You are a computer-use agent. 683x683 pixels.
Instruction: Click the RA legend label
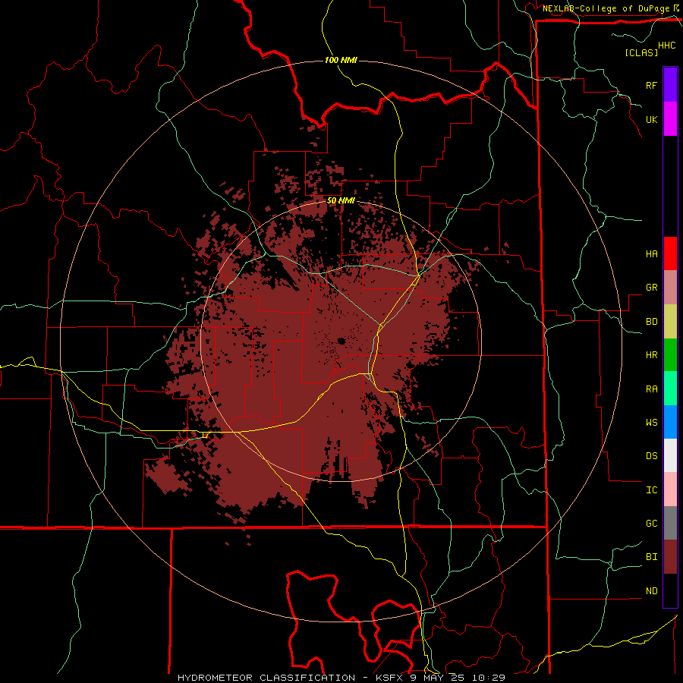click(x=651, y=389)
